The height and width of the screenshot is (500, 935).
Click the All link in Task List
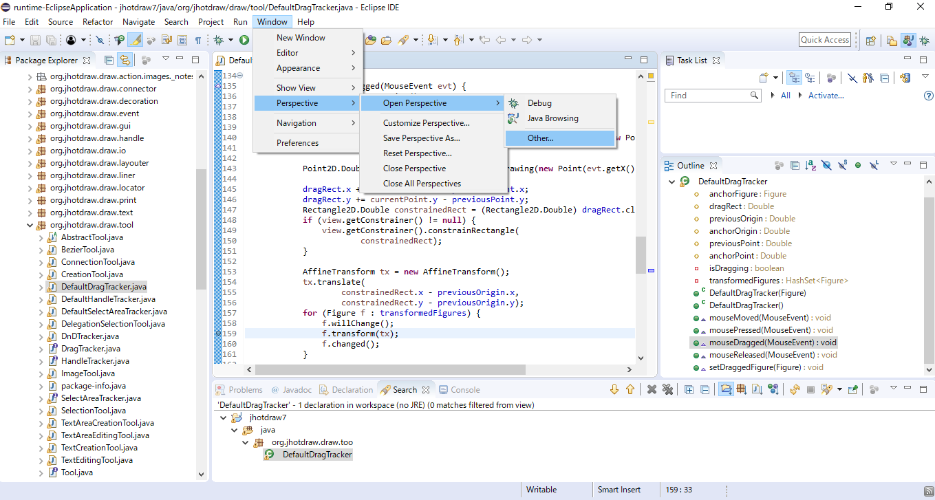pos(785,96)
